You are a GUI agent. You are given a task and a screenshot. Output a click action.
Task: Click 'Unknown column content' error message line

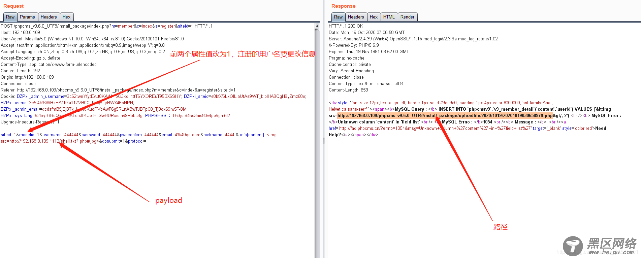[x=379, y=122]
